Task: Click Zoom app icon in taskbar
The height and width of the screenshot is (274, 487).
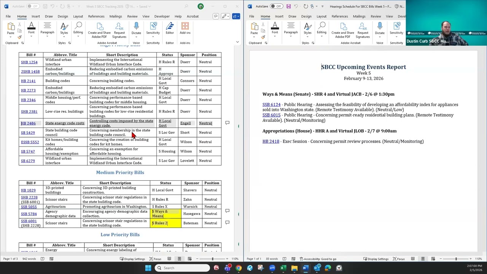Action: click(x=272, y=268)
